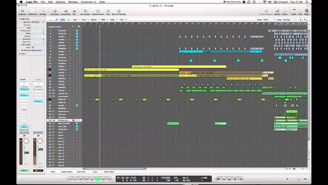Click Bounce Regions toolbar icon
The height and width of the screenshot is (185, 328).
[266, 11]
